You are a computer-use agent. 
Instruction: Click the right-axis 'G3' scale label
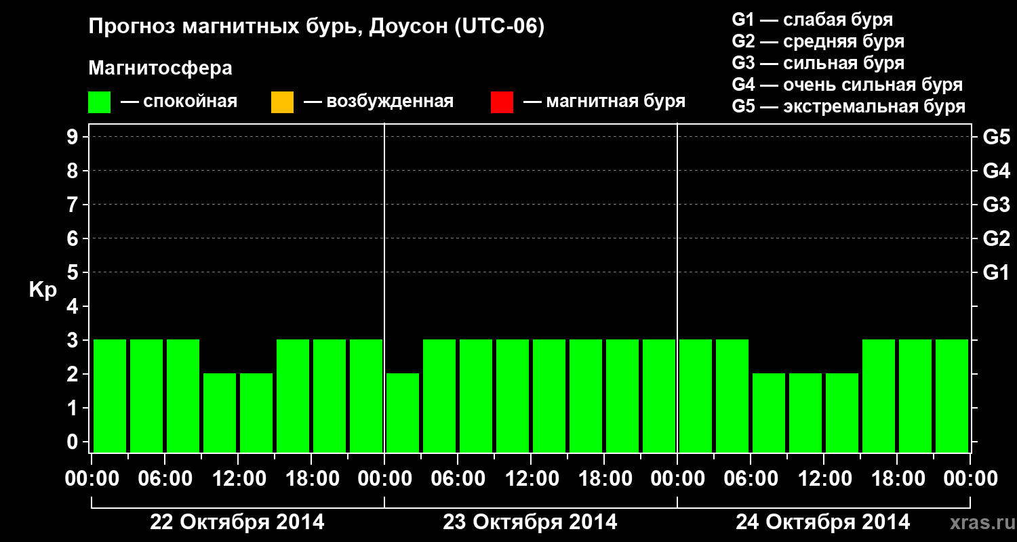pyautogui.click(x=996, y=205)
